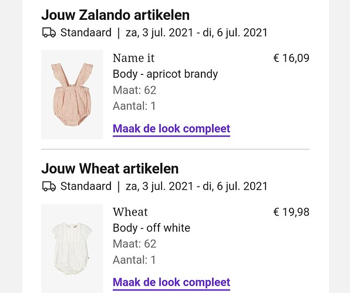Click the Zalando delivery truck icon
The width and height of the screenshot is (350, 293).
point(49,33)
